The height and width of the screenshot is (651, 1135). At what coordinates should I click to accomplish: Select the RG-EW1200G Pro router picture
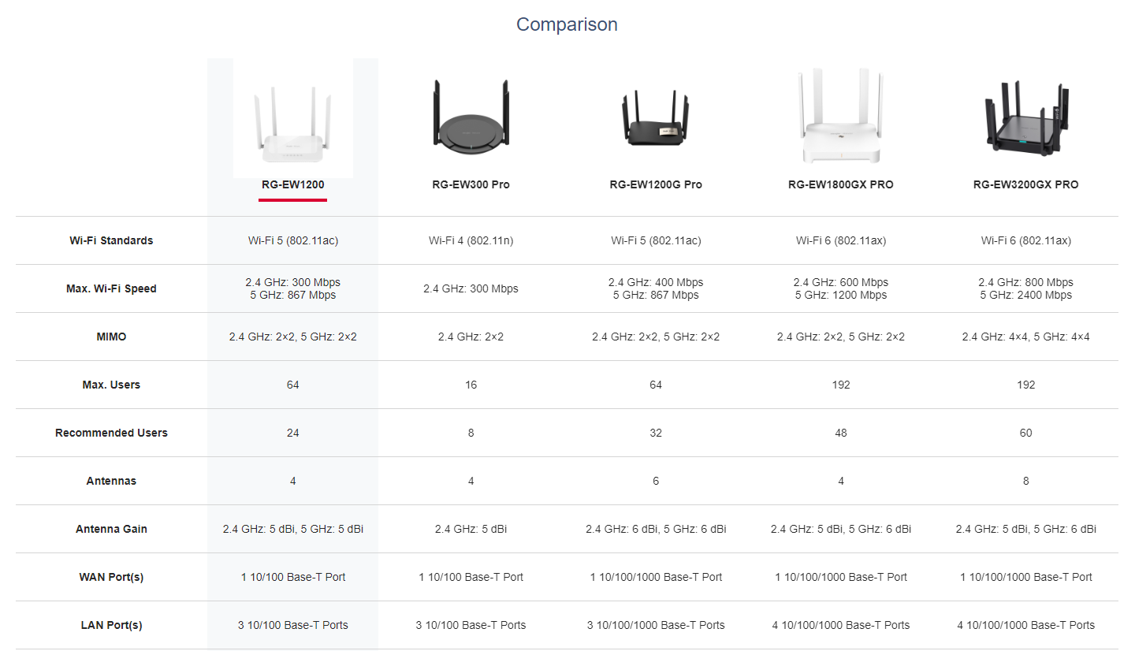(x=656, y=118)
